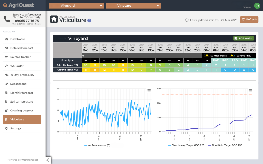Collapse the sidebar with the chevron arrow
This screenshot has height=164, width=263.
coord(48,160)
